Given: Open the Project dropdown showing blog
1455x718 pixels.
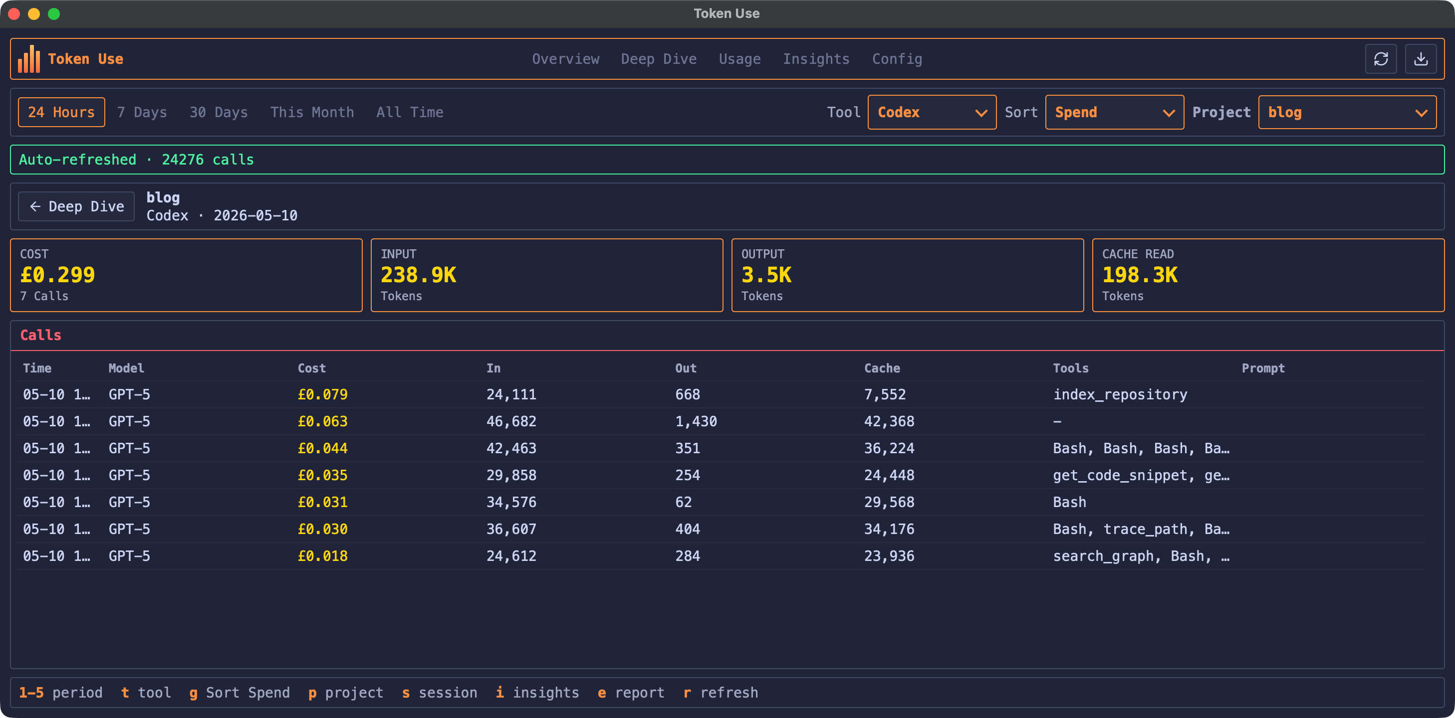Looking at the screenshot, I should (1347, 112).
